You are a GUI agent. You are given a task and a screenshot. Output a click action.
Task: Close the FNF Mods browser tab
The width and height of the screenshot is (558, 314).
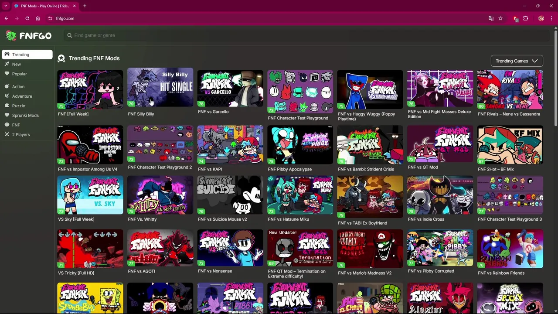(74, 6)
